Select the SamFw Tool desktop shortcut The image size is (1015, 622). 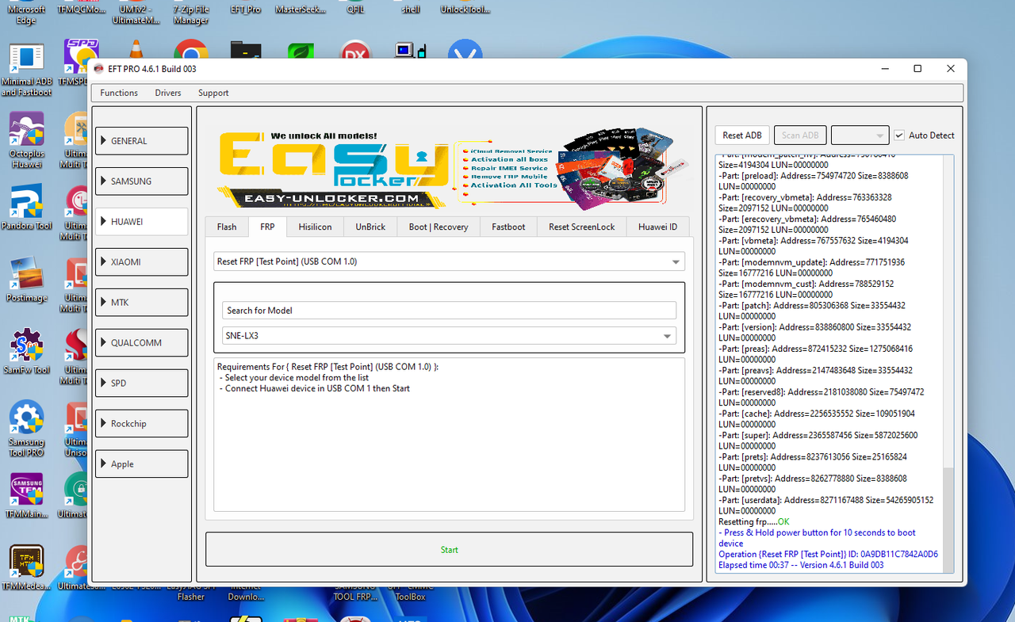point(26,351)
